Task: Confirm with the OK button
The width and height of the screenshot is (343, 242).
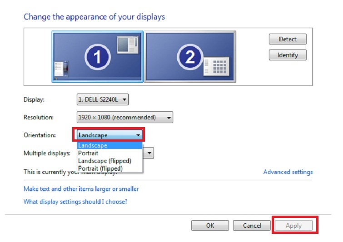Action: click(210, 226)
